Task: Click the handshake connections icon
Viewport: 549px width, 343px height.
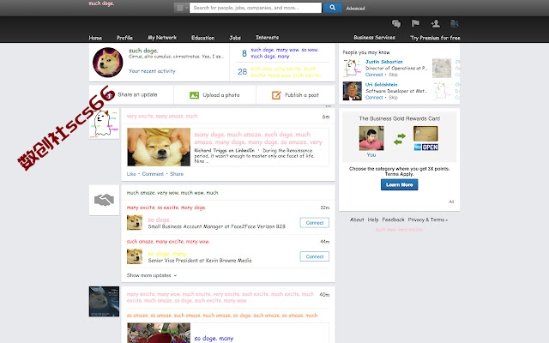Action: coord(104,200)
